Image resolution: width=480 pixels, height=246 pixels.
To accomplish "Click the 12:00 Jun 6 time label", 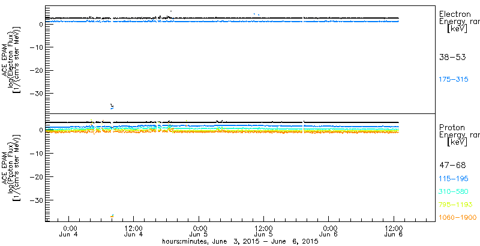I will tap(394, 232).
